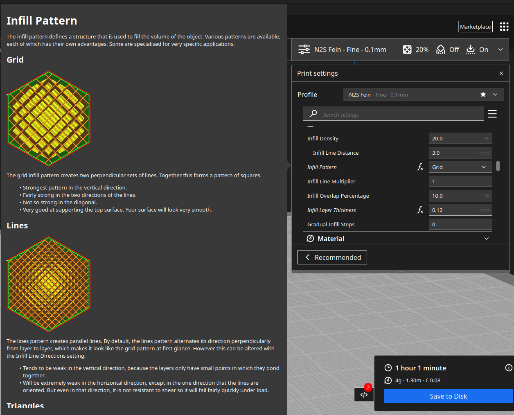
Task: Click the Infill Layer Thickness formula icon
Action: [x=420, y=210]
